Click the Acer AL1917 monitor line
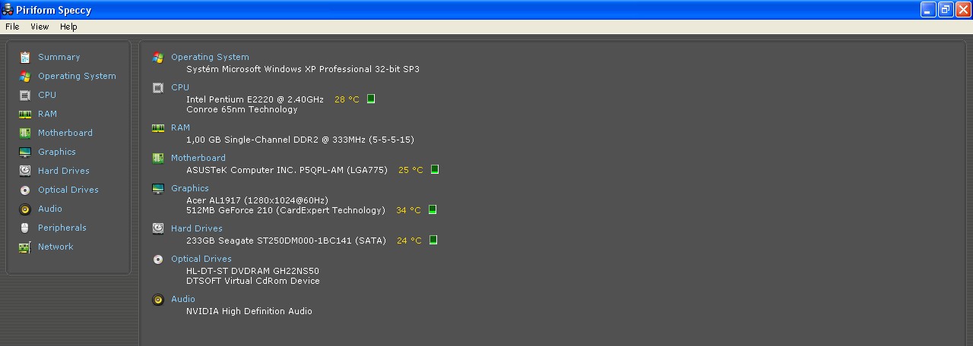This screenshot has width=973, height=346. pyautogui.click(x=257, y=200)
